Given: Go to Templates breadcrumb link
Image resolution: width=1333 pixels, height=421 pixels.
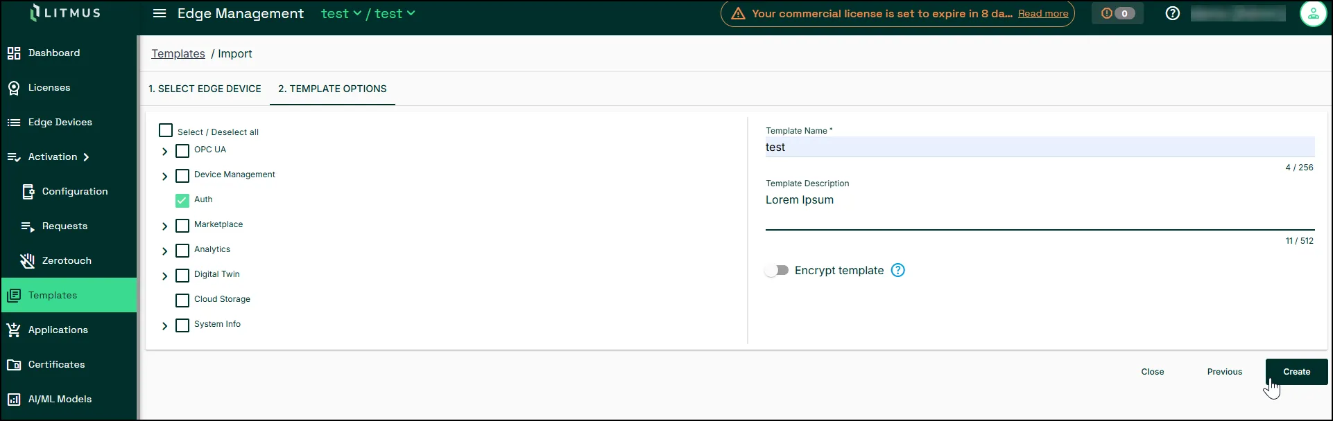Looking at the screenshot, I should pos(178,54).
